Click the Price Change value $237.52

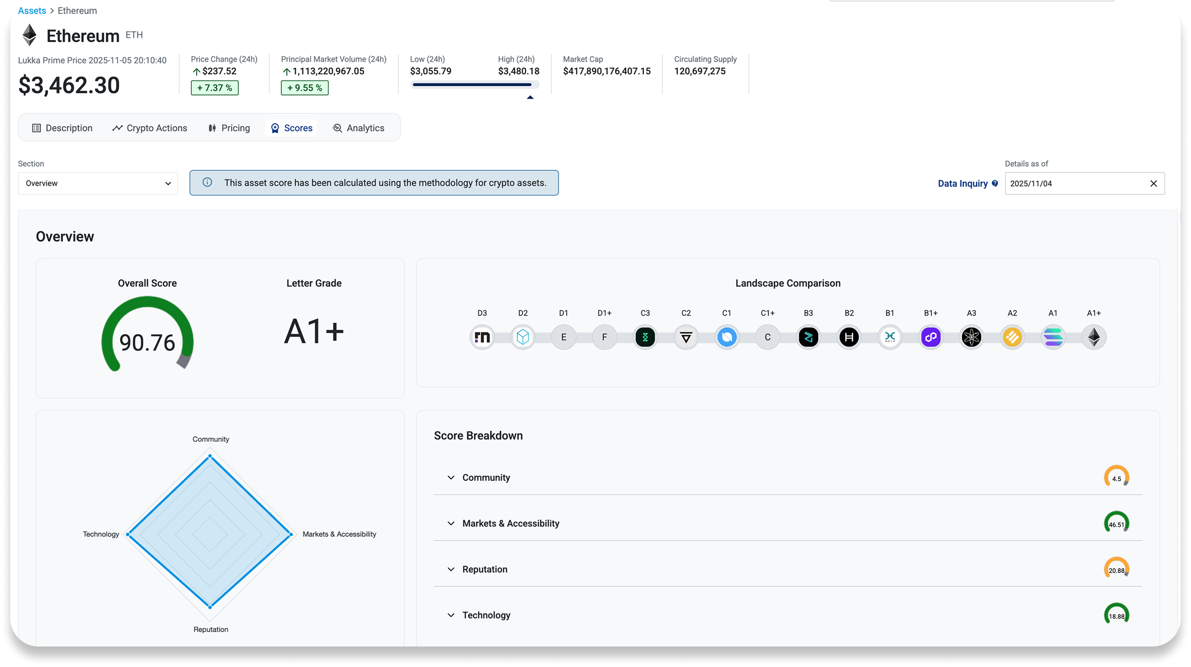[219, 71]
